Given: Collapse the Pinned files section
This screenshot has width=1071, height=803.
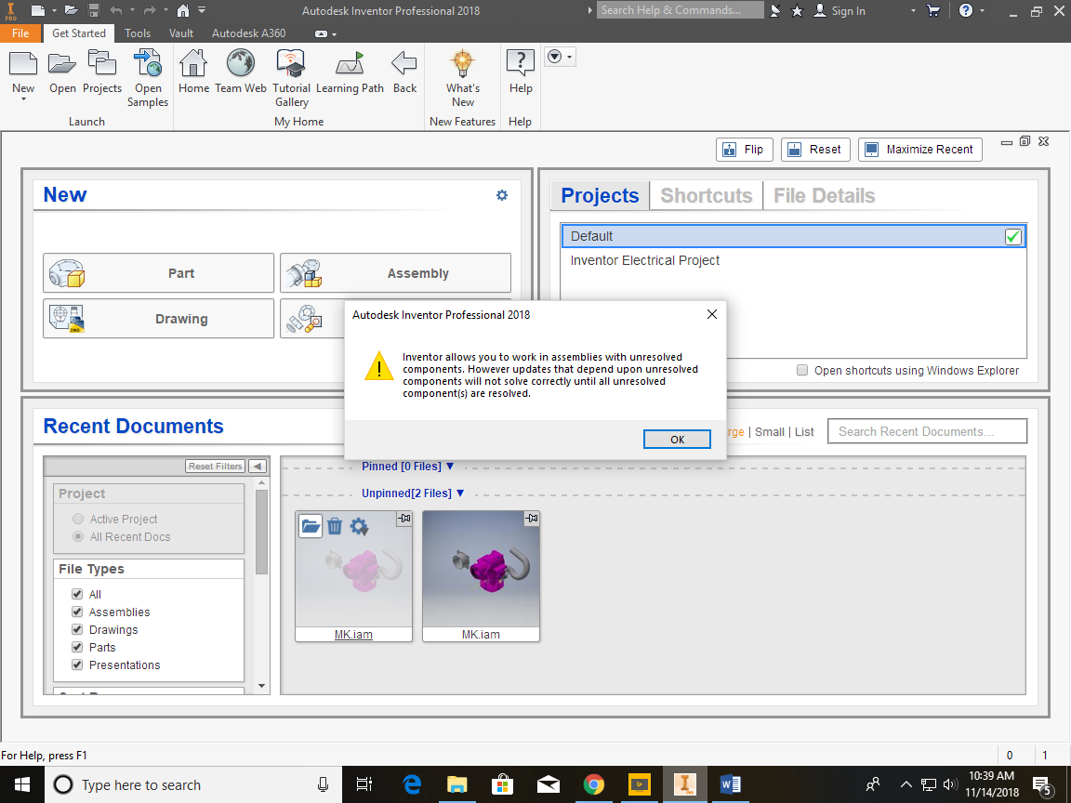Looking at the screenshot, I should 449,467.
